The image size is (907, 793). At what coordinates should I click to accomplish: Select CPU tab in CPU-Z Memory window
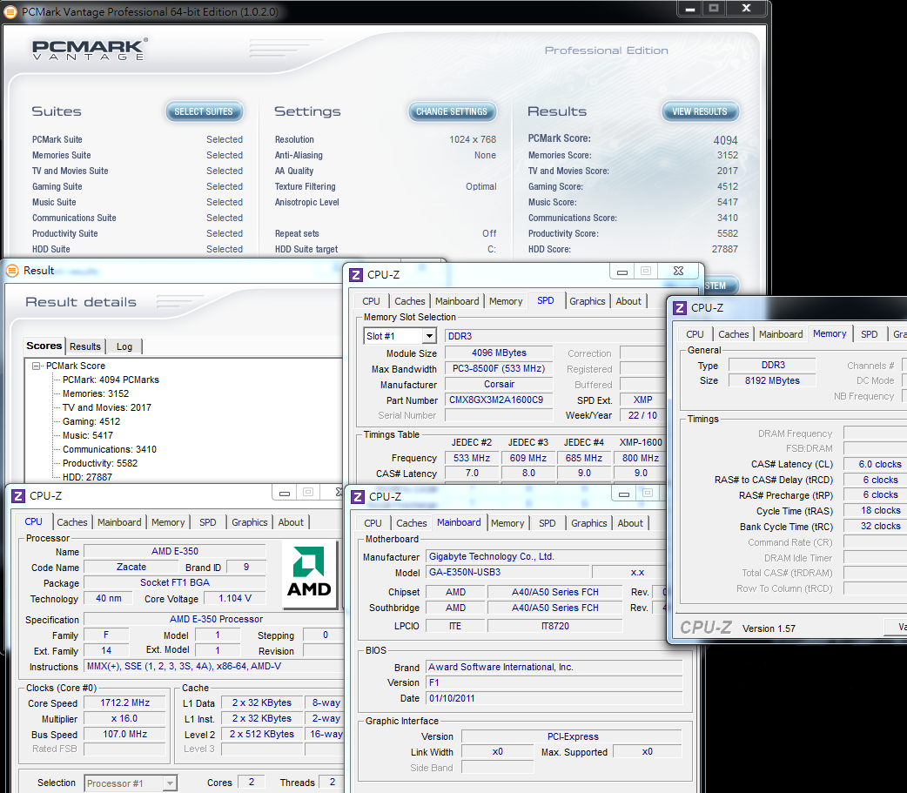[695, 334]
